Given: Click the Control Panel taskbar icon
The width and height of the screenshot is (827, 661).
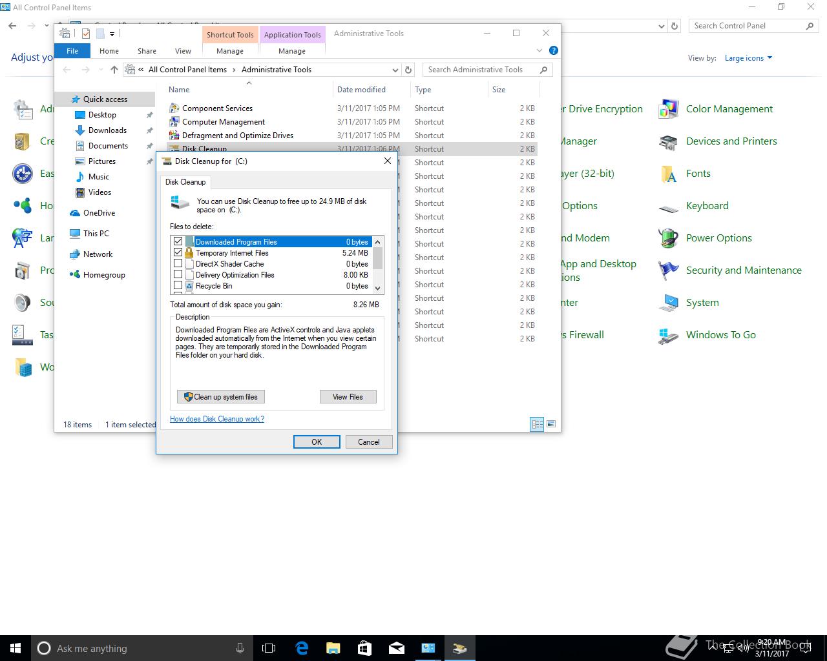Looking at the screenshot, I should pos(428,648).
